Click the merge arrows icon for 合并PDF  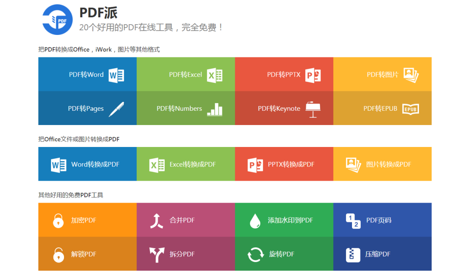point(157,221)
